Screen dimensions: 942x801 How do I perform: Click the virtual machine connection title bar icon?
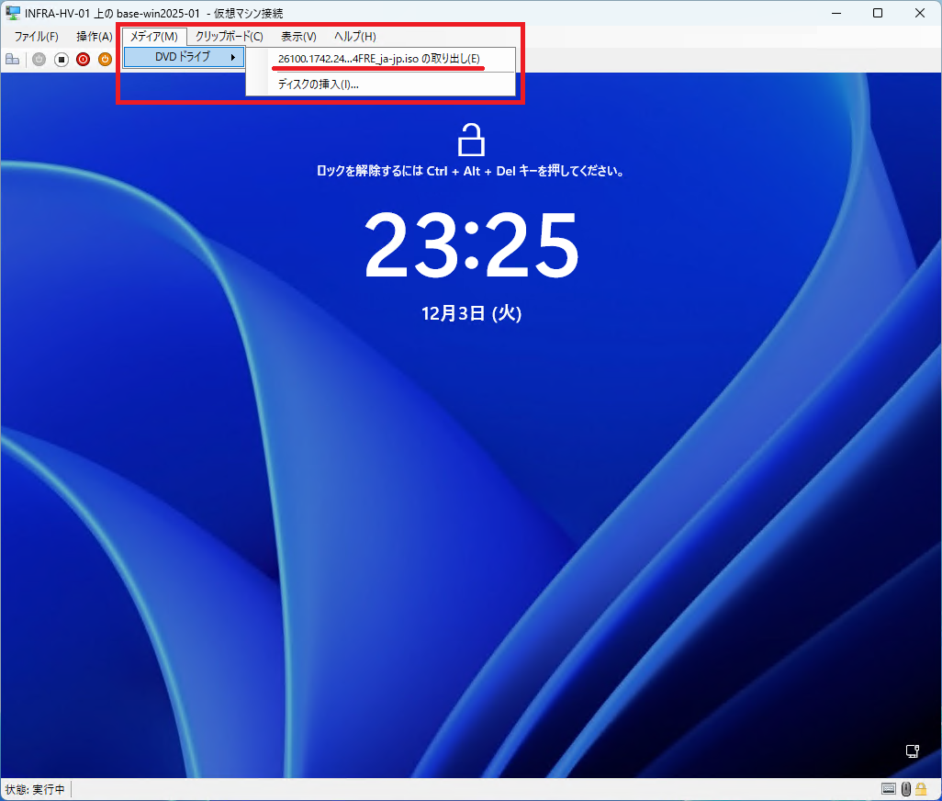tap(12, 13)
